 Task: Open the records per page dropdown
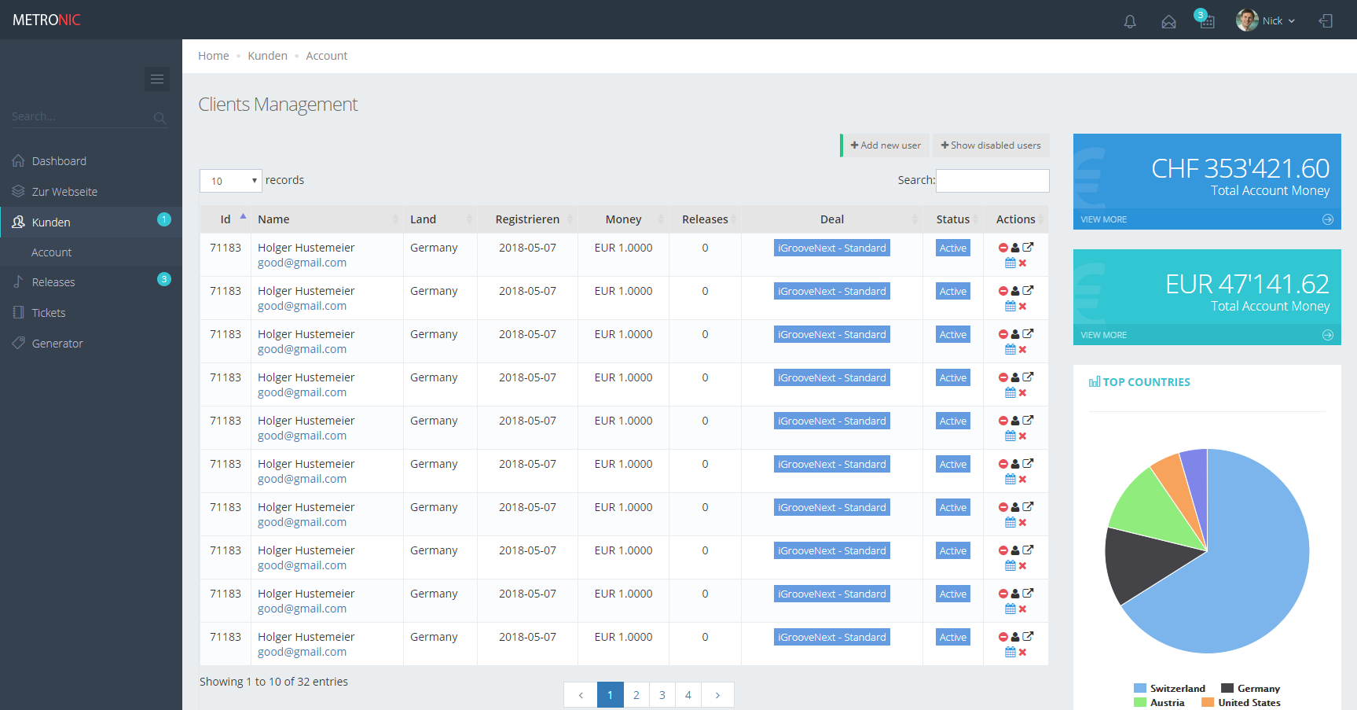click(231, 181)
